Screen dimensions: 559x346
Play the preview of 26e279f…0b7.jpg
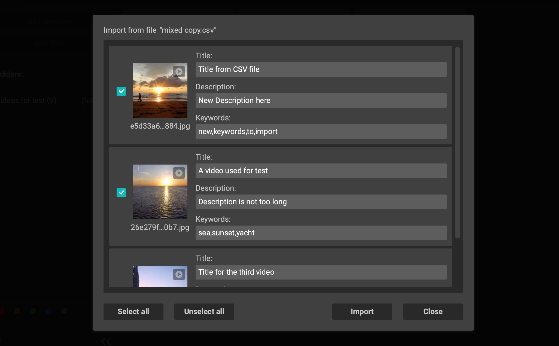[x=179, y=173]
